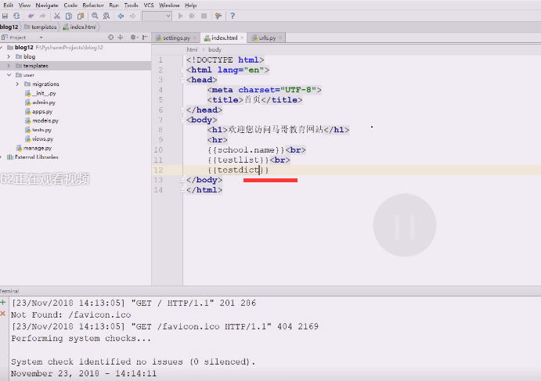Click the Redo arrow icon
The height and width of the screenshot is (381, 541).
tap(42, 16)
